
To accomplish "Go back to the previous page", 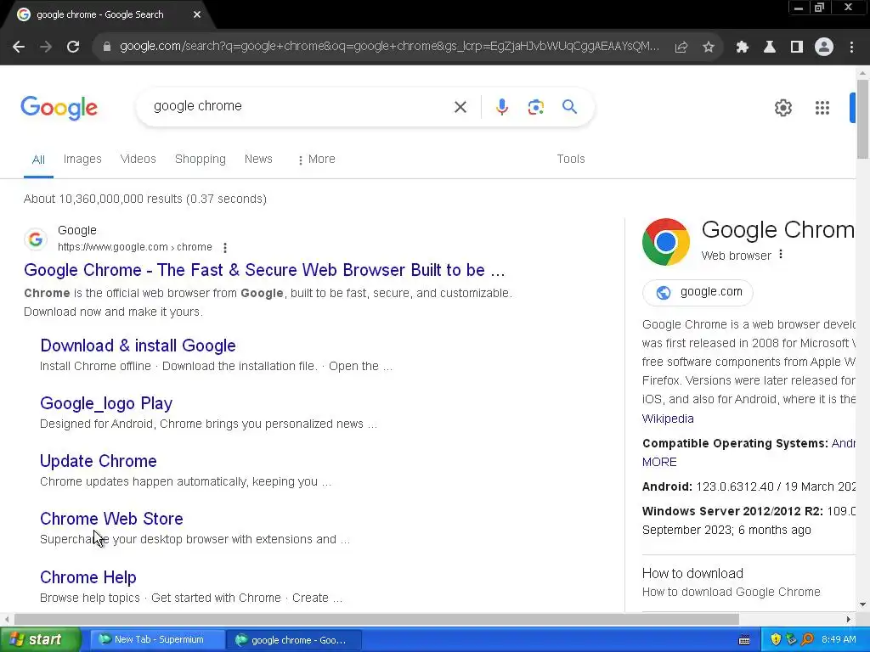I will pyautogui.click(x=19, y=48).
